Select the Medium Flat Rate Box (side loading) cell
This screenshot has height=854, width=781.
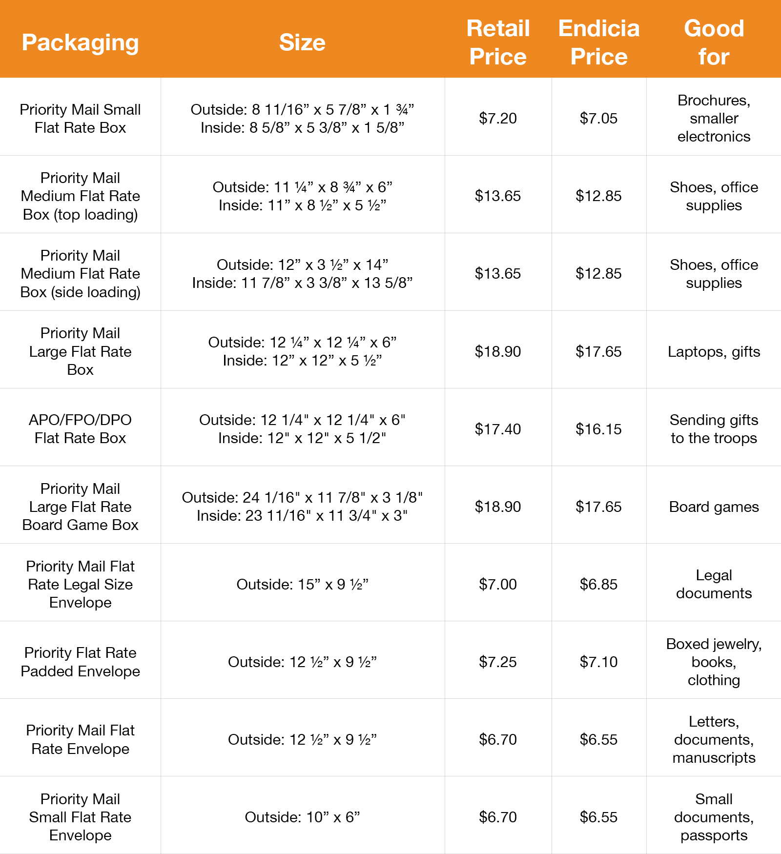[x=80, y=273]
